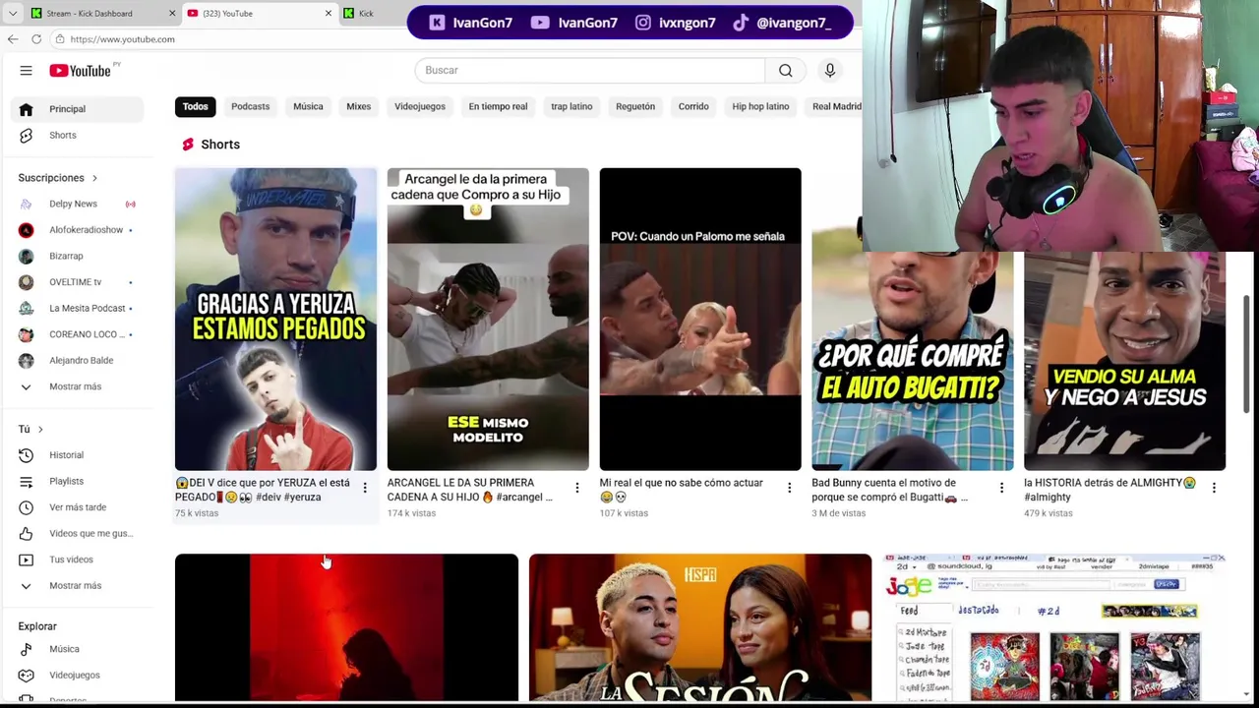Select the Videojuegos filter chip
Viewport: 1259px width, 708px height.
pos(420,106)
